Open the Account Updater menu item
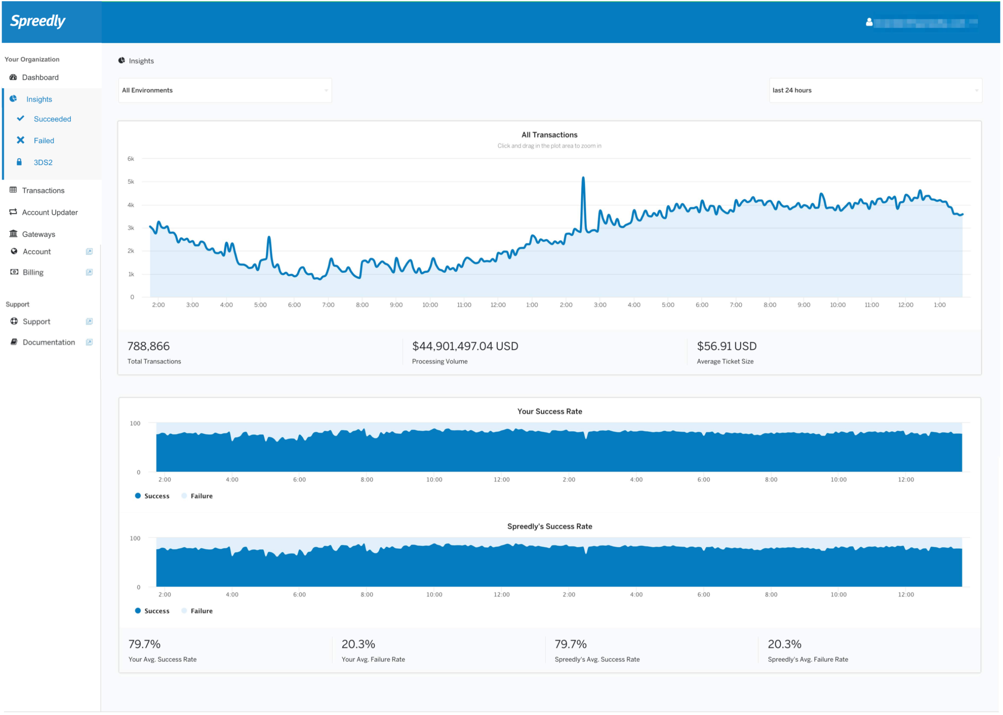Viewport: 1003px width, 715px height. 50,213
